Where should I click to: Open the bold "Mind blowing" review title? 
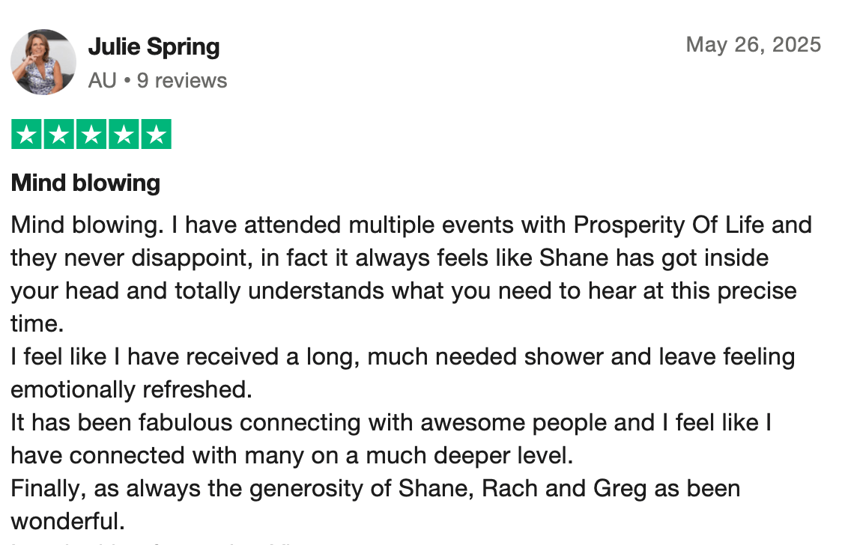[85, 183]
